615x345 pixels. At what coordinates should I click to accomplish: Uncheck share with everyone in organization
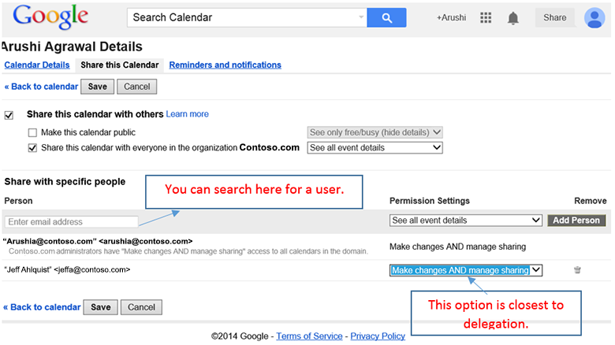pos(33,147)
